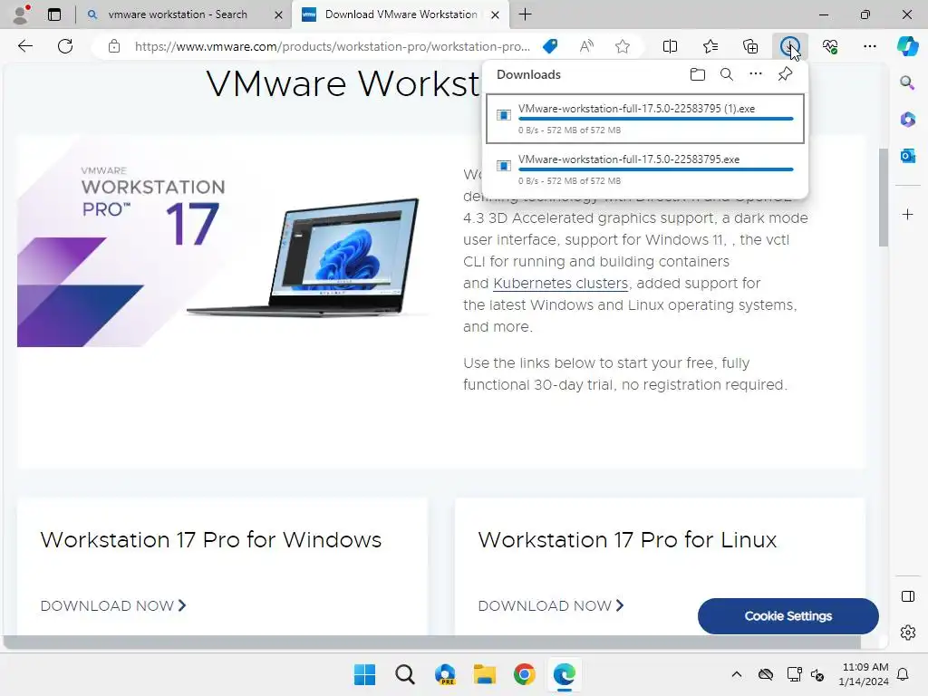Click progress bar of second download

656,169
